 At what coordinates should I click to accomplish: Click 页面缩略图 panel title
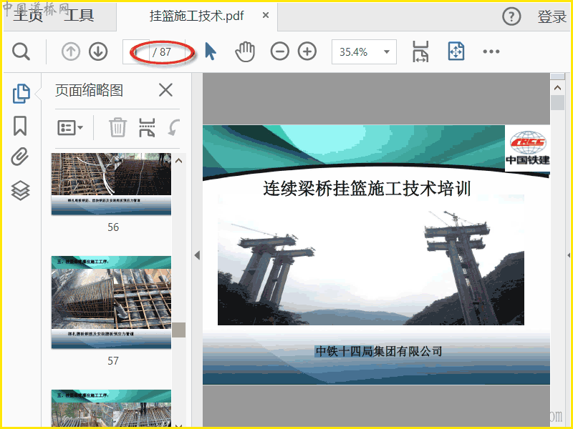[x=89, y=90]
